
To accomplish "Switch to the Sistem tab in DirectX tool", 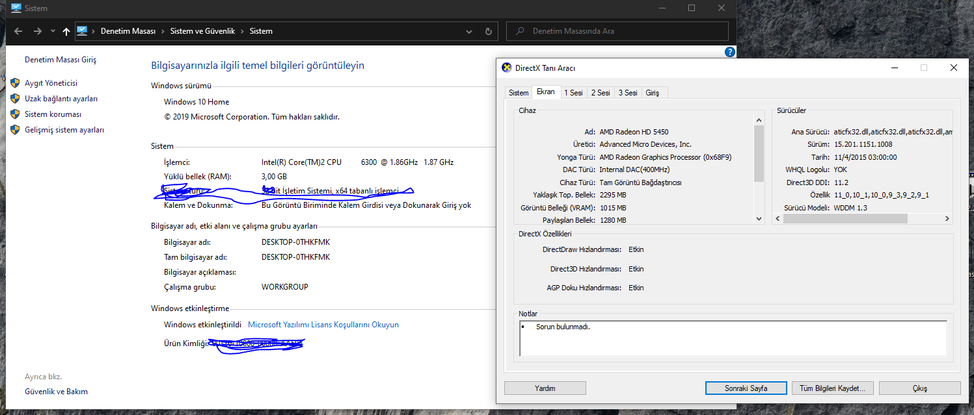I will point(519,93).
